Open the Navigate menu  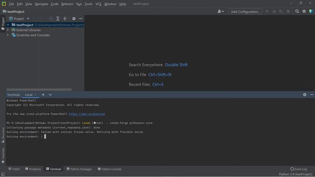41,4
